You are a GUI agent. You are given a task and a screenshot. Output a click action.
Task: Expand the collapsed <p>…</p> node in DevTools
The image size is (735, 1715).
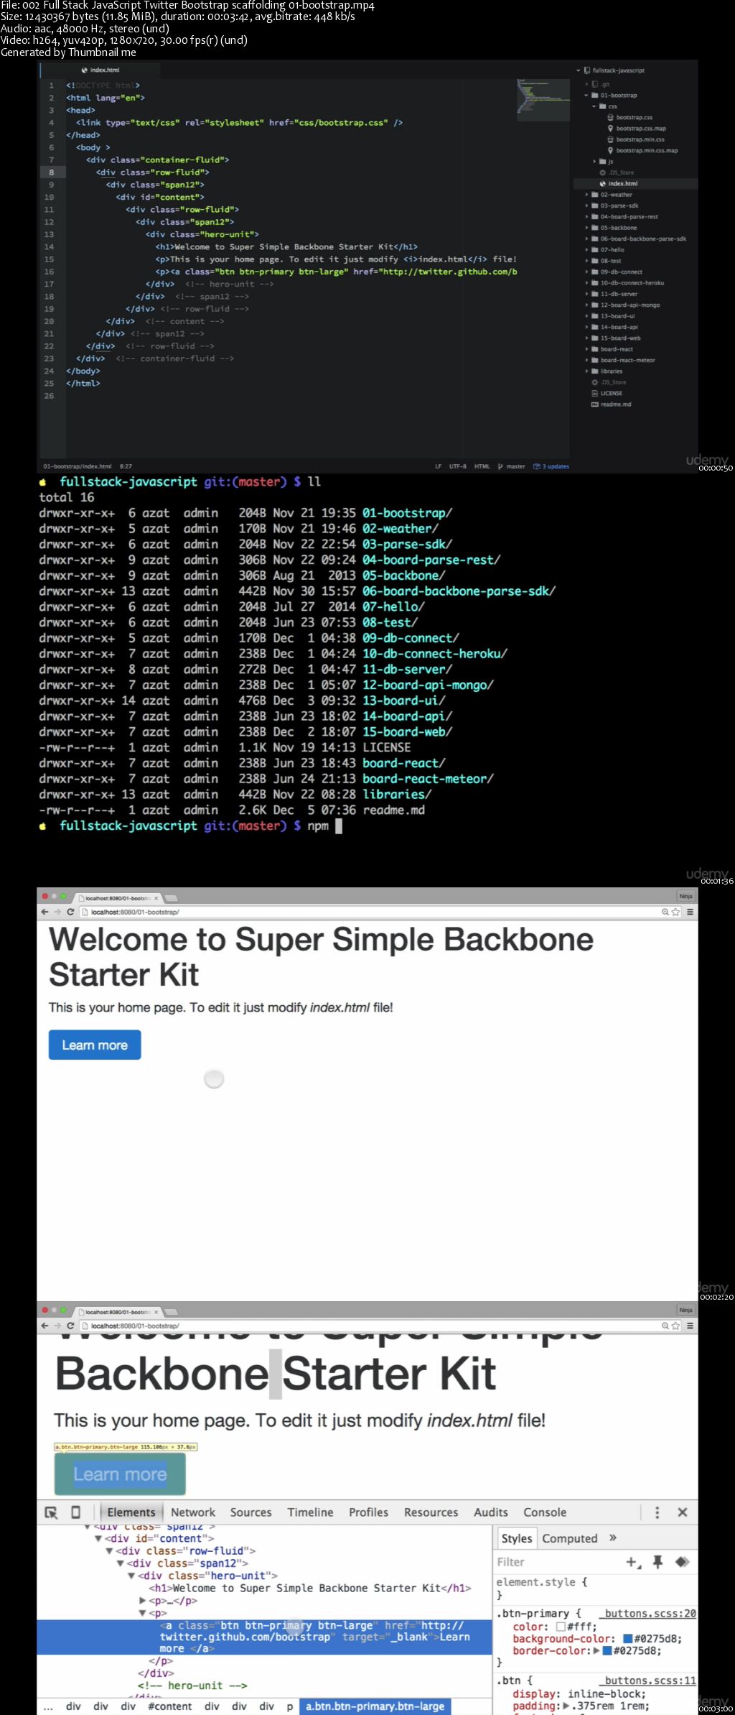click(142, 1601)
